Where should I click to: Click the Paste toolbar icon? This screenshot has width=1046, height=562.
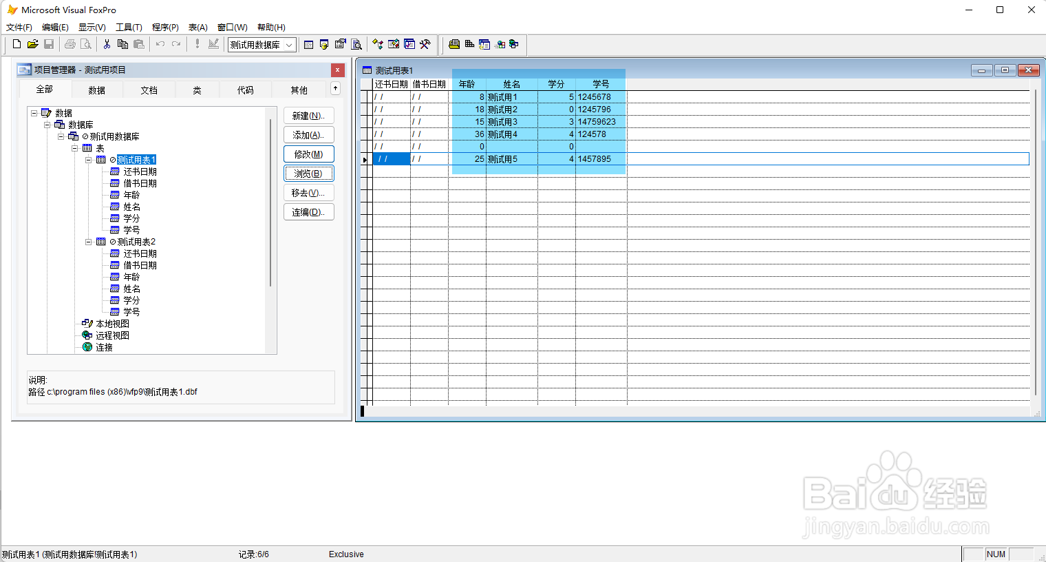[139, 44]
